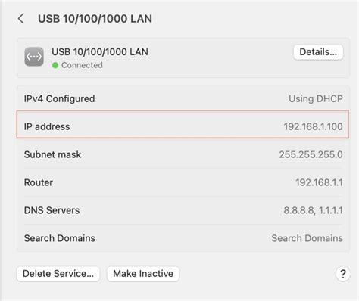Click the USB 10/100/1000 LAN page title
This screenshot has width=359, height=301.
95,19
